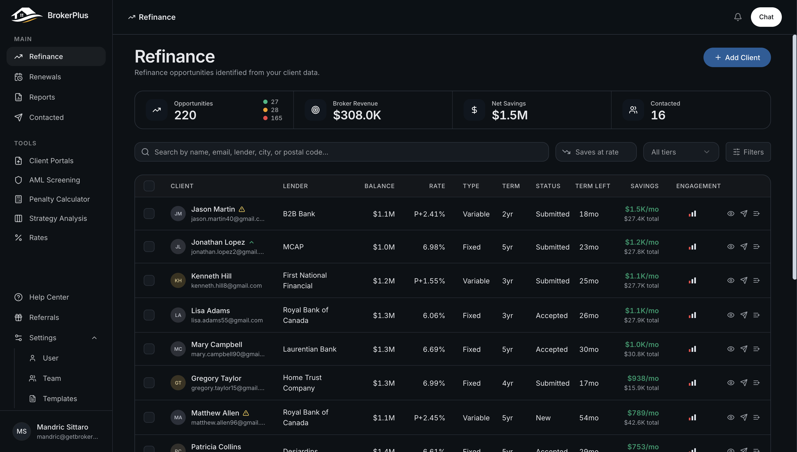Click the Opportunities trend arrow icon
The width and height of the screenshot is (797, 452).
click(157, 110)
